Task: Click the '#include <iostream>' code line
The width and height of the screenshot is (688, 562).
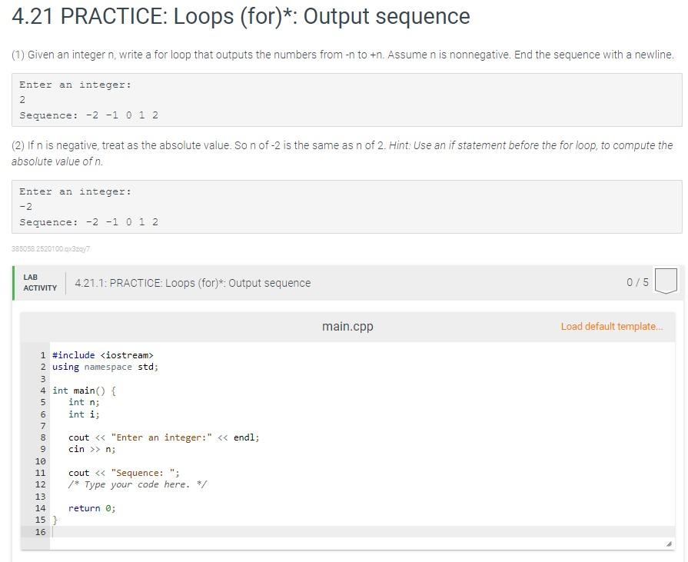Action: click(103, 355)
